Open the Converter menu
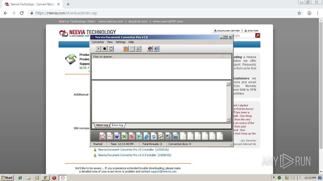Image resolution: width=323 pixels, height=181 pixels. (98, 42)
